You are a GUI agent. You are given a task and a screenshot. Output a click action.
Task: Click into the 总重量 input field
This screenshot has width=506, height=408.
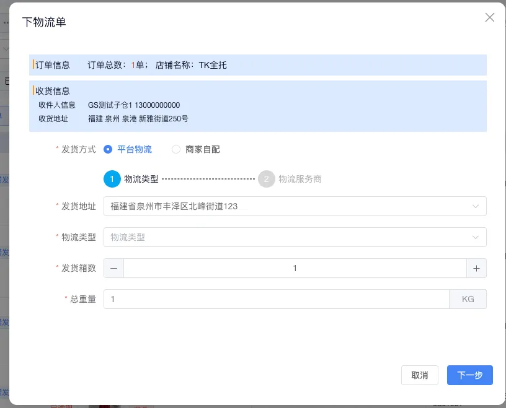click(276, 299)
